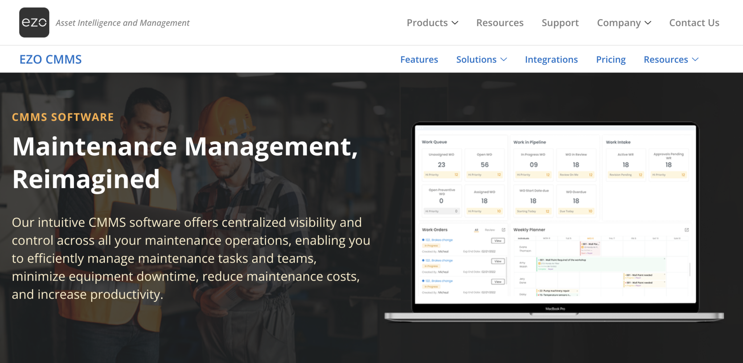Click the Work Orders list scrollbar

[506, 270]
